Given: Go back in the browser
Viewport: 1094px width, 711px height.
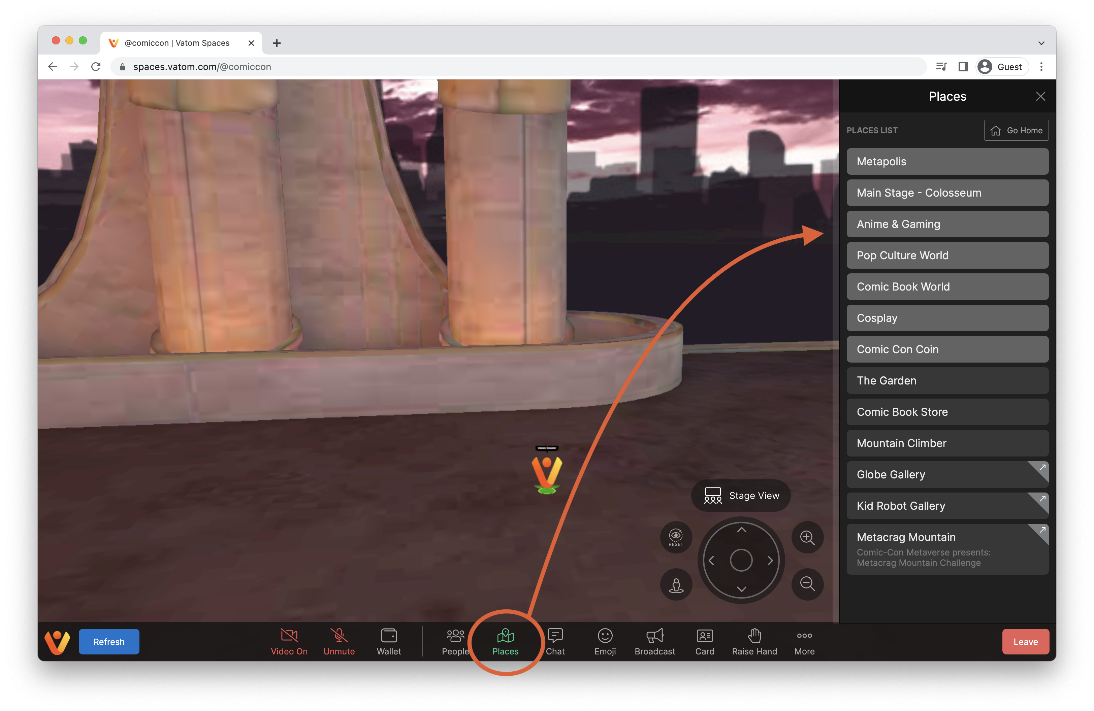Looking at the screenshot, I should tap(53, 67).
